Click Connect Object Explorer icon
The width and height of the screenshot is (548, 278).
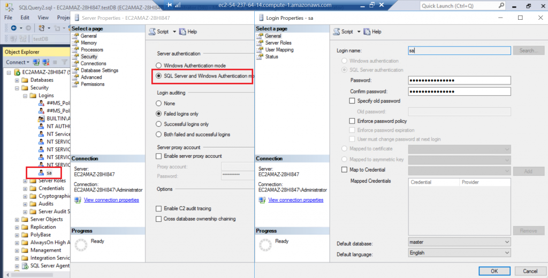(x=36, y=62)
